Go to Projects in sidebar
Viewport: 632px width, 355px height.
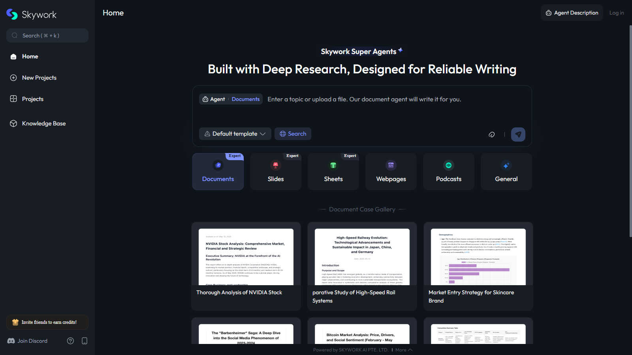pyautogui.click(x=47, y=99)
